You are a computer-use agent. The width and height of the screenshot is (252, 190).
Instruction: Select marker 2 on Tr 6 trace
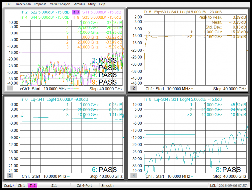coord(84,116)
